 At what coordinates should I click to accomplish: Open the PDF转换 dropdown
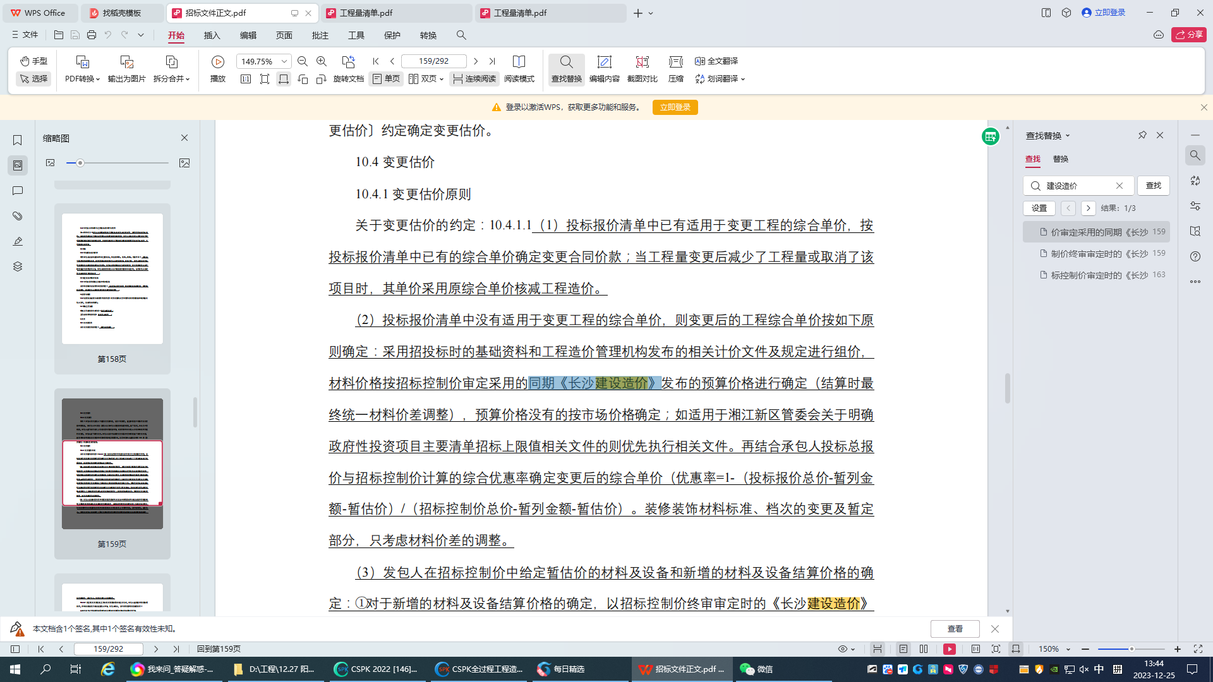point(82,78)
